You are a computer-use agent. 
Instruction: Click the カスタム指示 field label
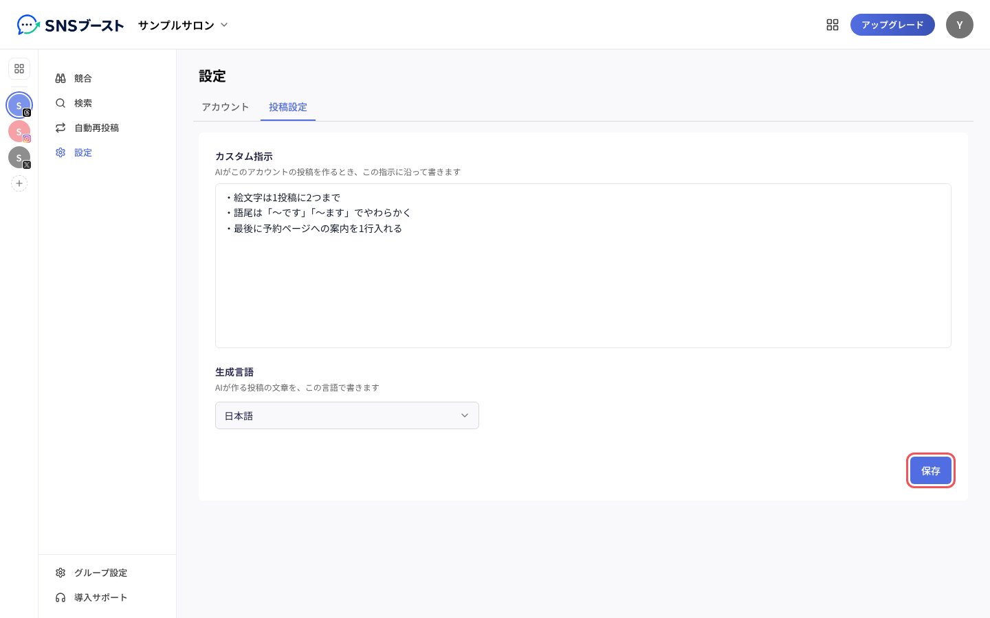[x=244, y=157]
